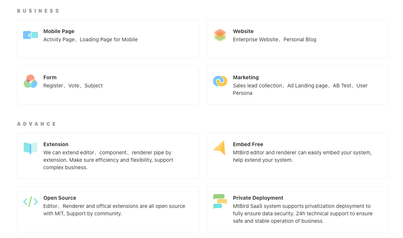This screenshot has height=238, width=403.
Task: Select the Form card heading
Action: coord(50,77)
